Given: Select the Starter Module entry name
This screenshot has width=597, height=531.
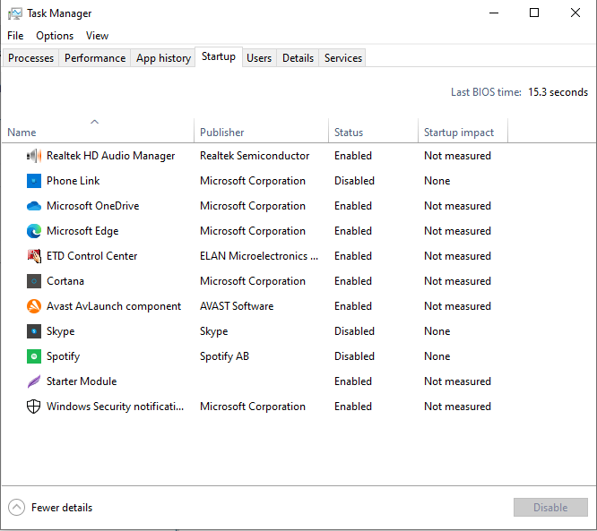Looking at the screenshot, I should pyautogui.click(x=82, y=381).
